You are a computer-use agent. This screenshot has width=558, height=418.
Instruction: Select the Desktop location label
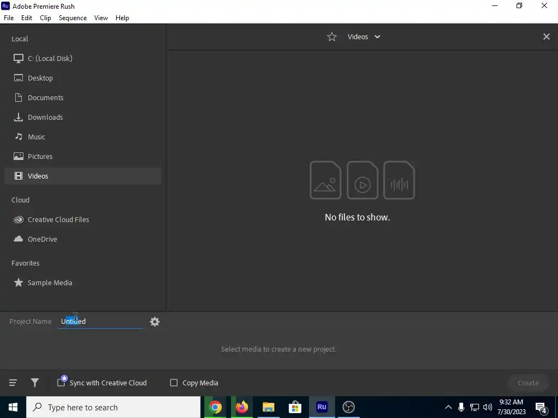(x=40, y=78)
